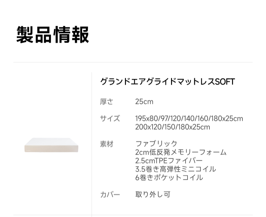This screenshot has width=266, height=217.
Task: Click the white mattress product thumbnail
Action: [52, 145]
